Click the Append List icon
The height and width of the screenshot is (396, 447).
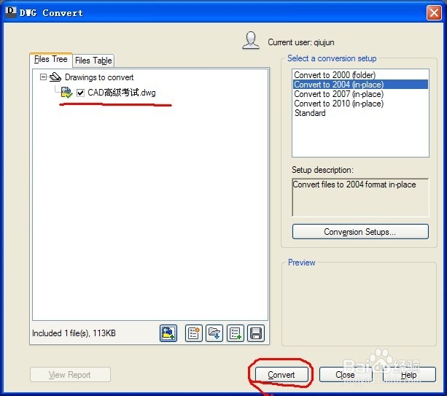click(236, 333)
